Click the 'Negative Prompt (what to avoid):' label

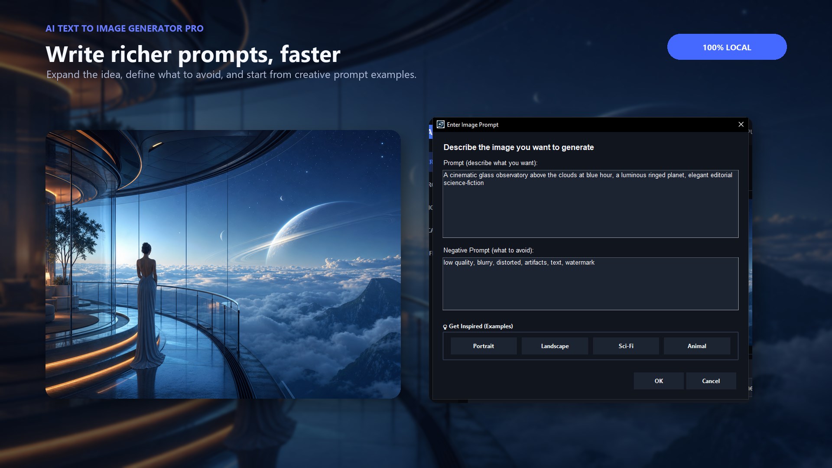(x=488, y=250)
